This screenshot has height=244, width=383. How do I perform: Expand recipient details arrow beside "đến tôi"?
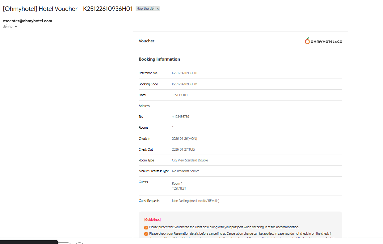click(16, 27)
